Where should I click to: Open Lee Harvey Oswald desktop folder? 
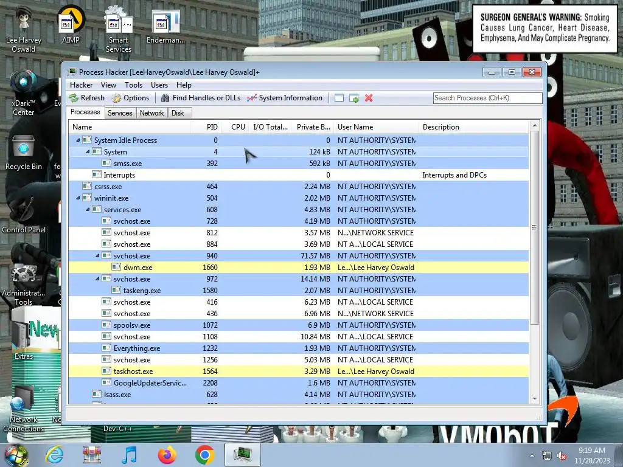click(x=24, y=29)
